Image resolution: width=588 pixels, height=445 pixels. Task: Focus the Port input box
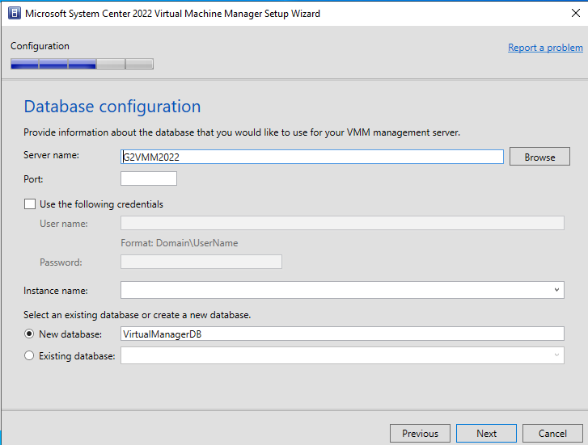coord(148,178)
